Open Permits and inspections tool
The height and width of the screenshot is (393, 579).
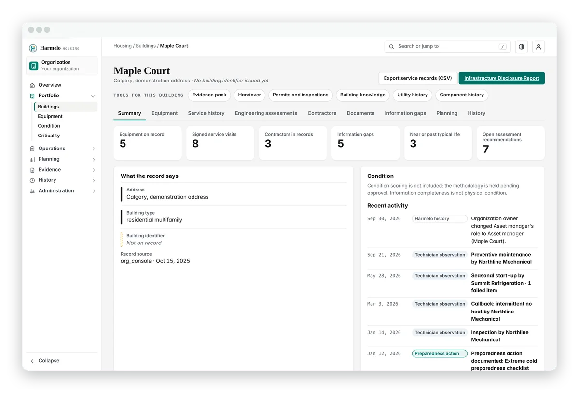click(x=300, y=95)
